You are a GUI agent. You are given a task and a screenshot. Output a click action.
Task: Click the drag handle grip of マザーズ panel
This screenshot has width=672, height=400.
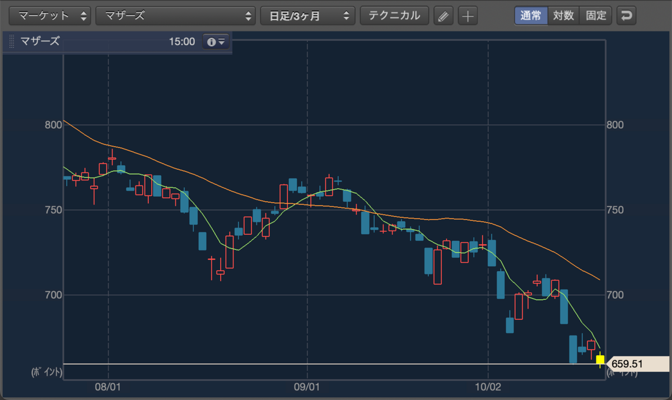click(12, 41)
